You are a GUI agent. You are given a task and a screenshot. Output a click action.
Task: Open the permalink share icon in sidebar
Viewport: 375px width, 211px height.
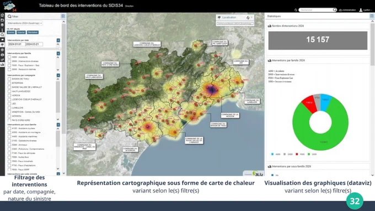tap(2, 60)
